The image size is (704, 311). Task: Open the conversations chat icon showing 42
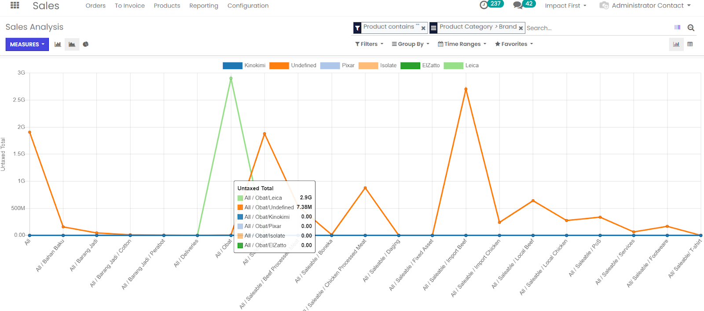(518, 5)
